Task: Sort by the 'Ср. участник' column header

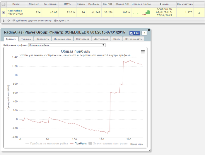Action: click(185, 4)
